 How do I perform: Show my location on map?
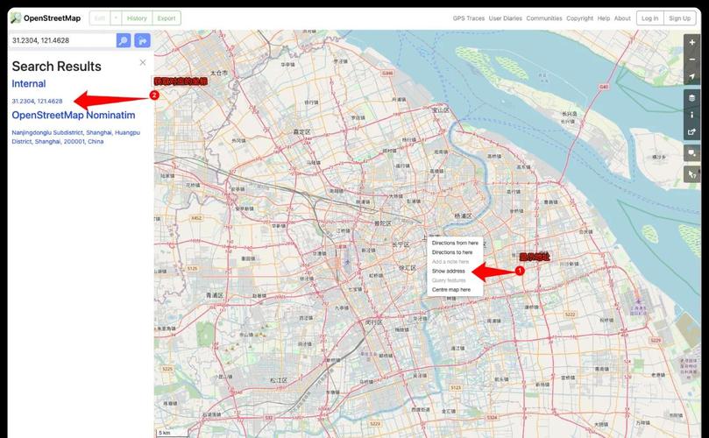(692, 77)
